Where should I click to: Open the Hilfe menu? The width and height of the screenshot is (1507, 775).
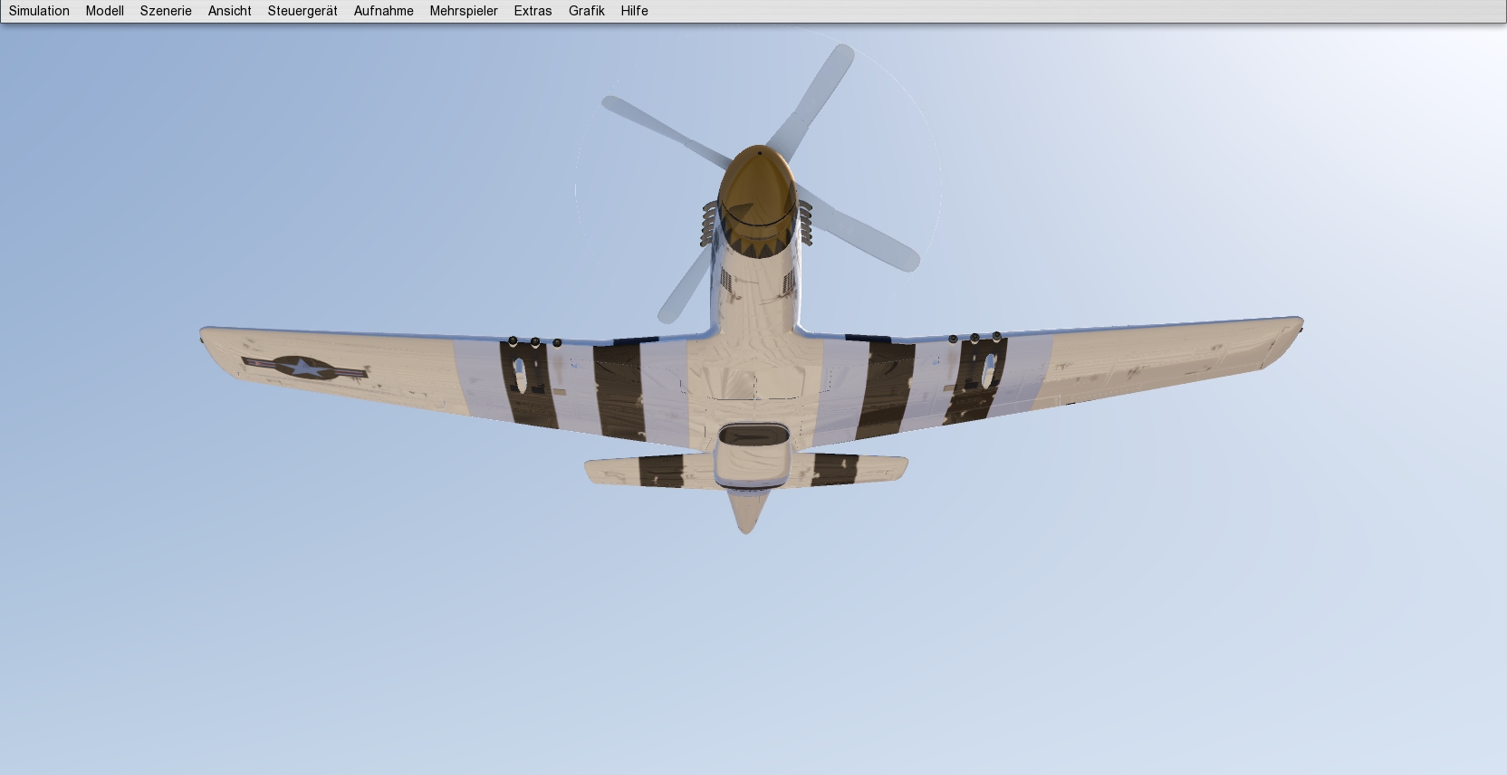635,11
